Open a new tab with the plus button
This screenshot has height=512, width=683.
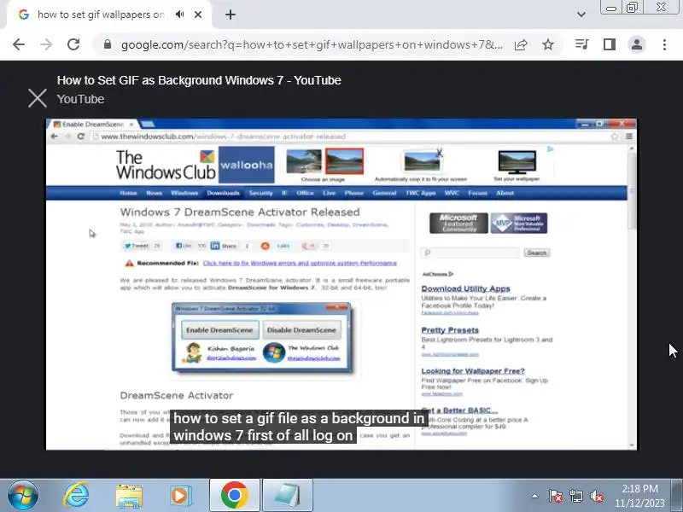coord(231,15)
